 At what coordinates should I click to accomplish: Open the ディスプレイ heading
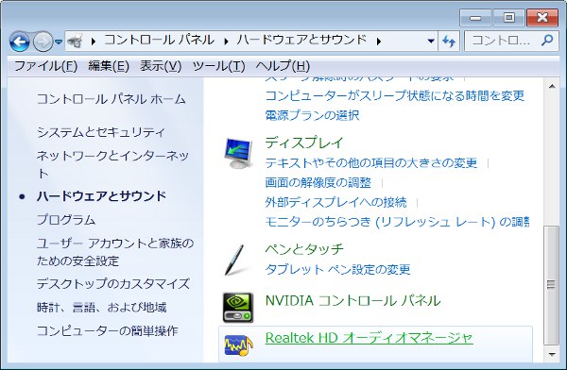click(304, 143)
